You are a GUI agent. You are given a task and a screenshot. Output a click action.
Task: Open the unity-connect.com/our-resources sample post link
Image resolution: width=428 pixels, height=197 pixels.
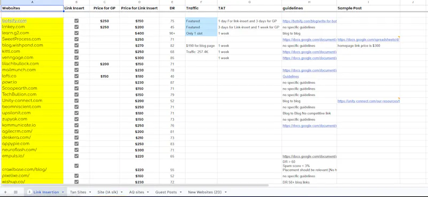[x=369, y=101]
